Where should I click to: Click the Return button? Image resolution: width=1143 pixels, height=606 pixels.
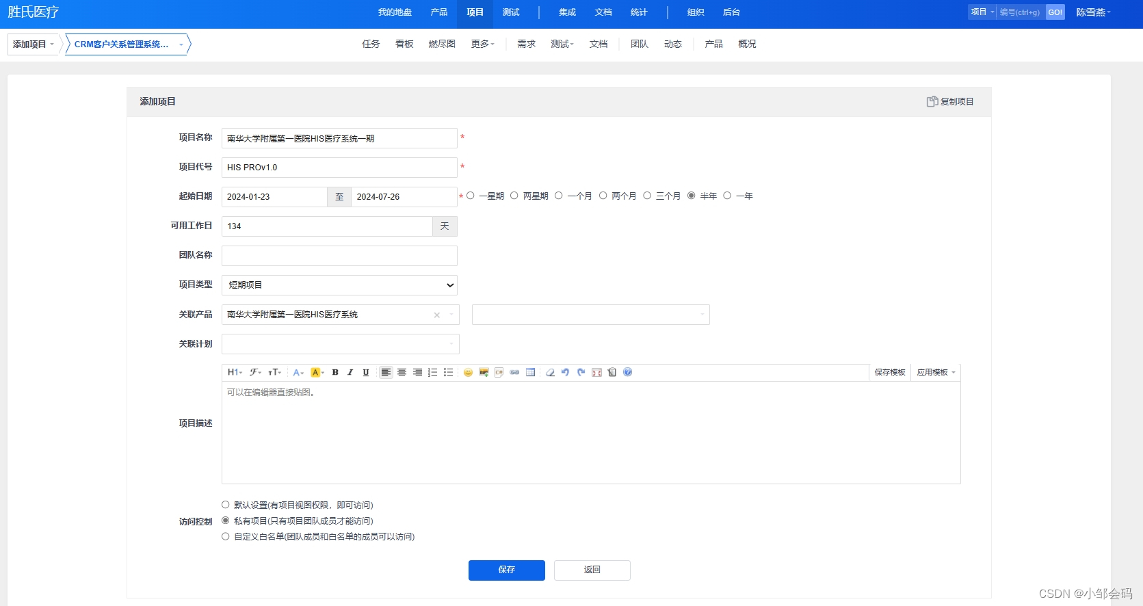pos(592,570)
